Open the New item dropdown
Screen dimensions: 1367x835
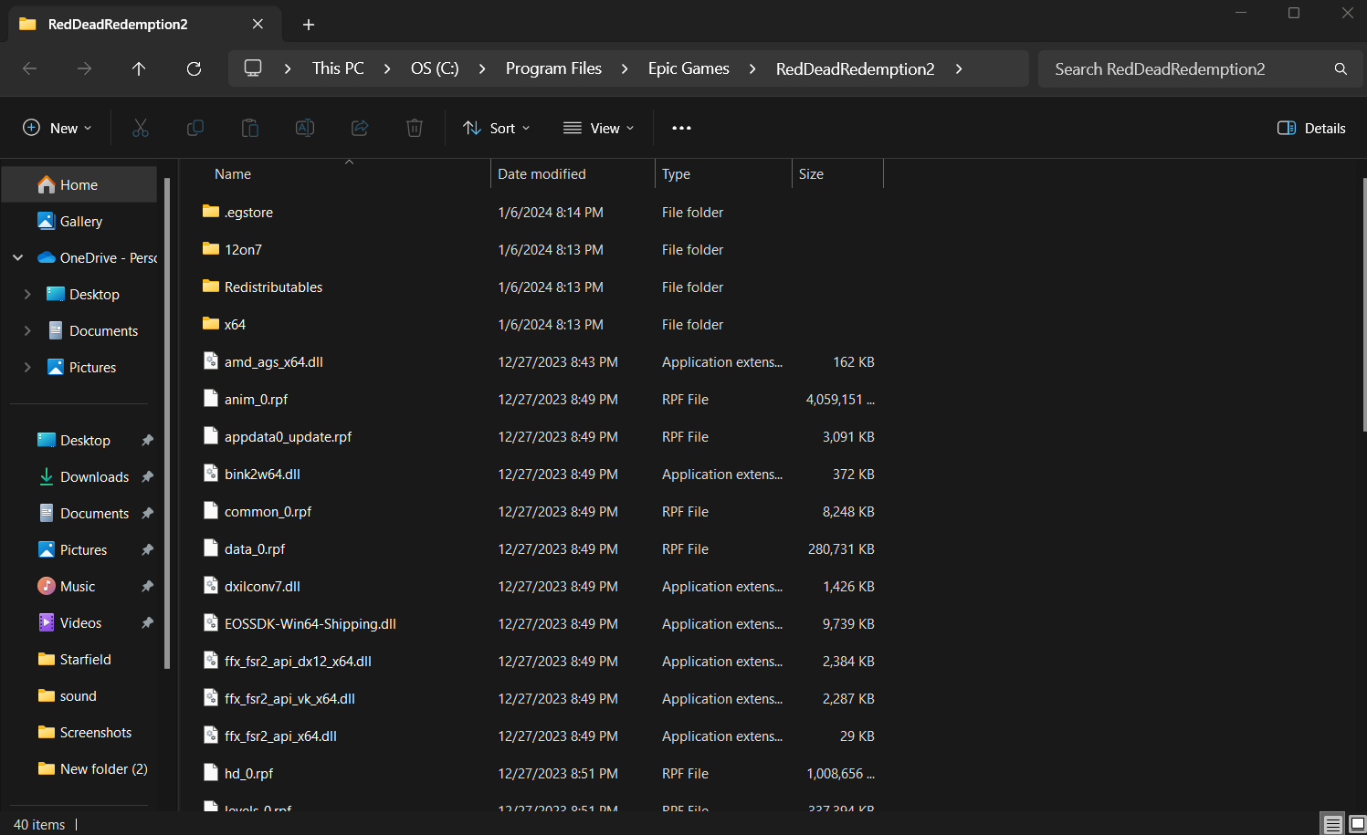(x=57, y=128)
